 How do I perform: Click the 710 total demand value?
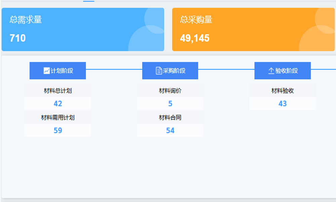click(17, 38)
